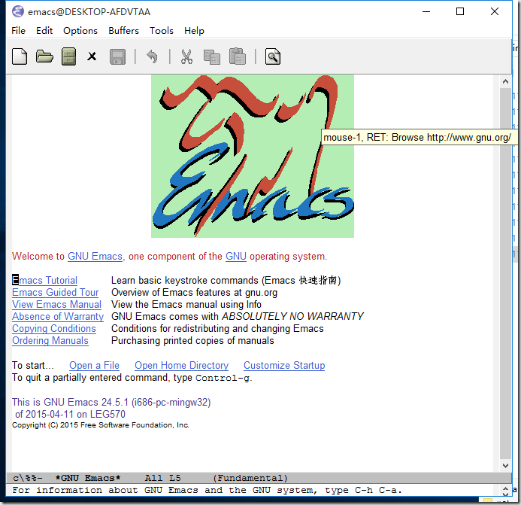Image resolution: width=521 pixels, height=505 pixels.
Task: Open the Emacs Tutorial link
Action: (x=45, y=280)
